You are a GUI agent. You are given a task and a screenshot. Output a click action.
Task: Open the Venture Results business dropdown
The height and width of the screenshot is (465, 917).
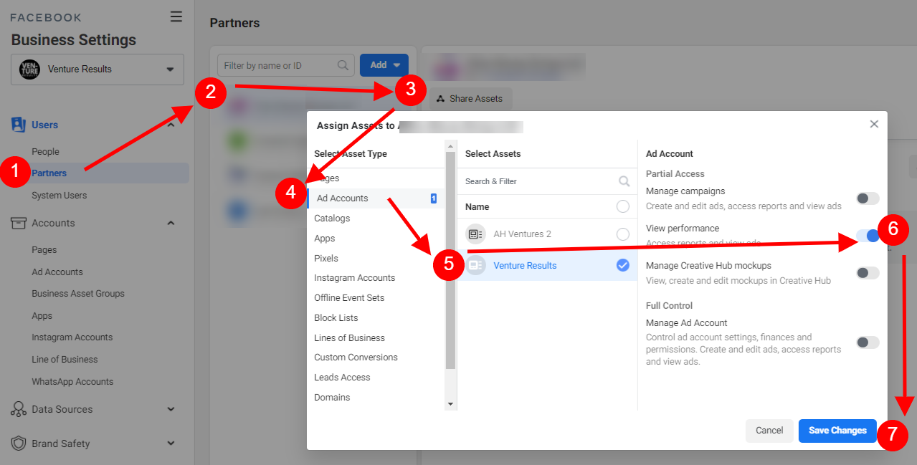pyautogui.click(x=97, y=69)
